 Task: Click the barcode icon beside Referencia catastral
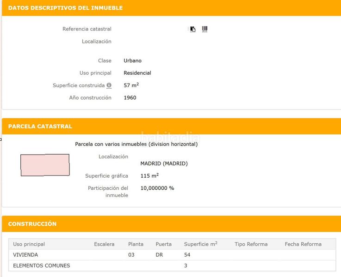pyautogui.click(x=205, y=29)
